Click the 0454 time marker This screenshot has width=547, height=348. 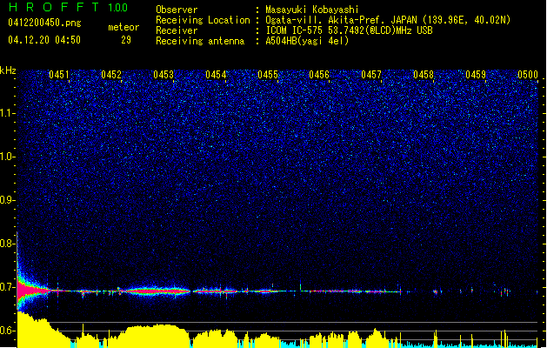coord(216,75)
